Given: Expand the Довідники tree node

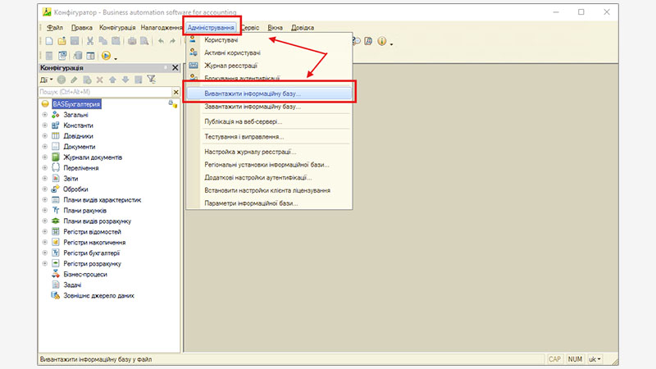Looking at the screenshot, I should coord(44,136).
